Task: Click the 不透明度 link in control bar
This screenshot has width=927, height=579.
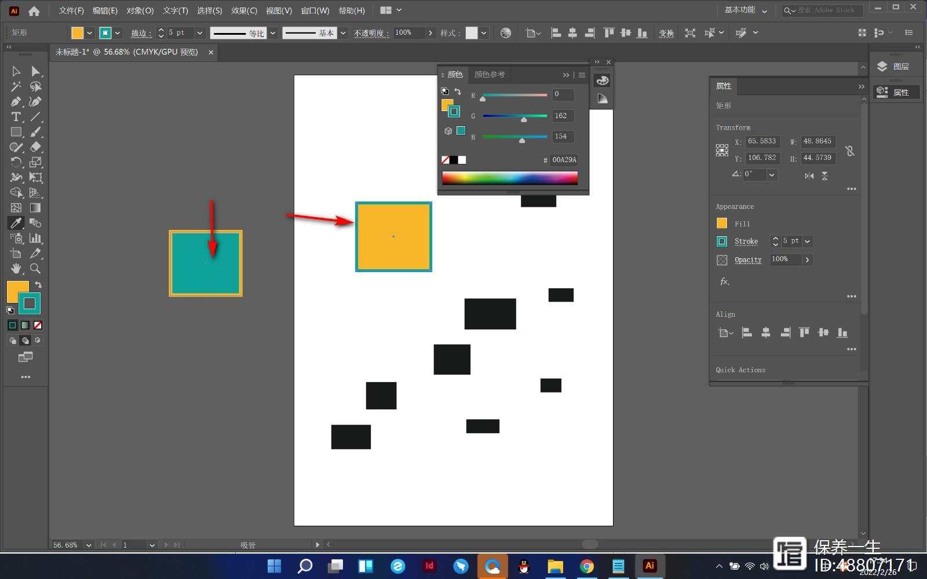Action: point(371,33)
